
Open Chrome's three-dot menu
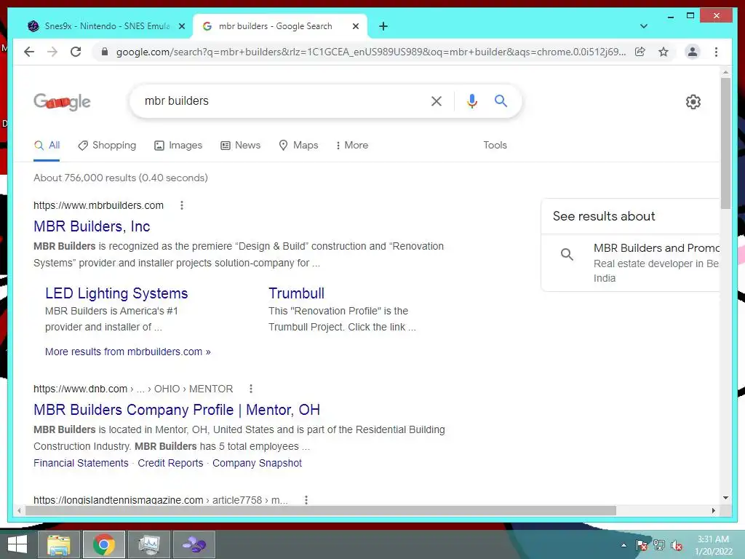point(716,52)
